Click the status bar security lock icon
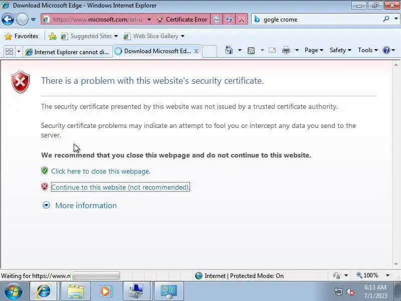Viewport: 401px width, 301px height. click(336, 275)
